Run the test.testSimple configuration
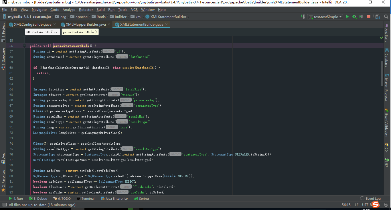Viewport: 391px width, 210px height. click(347, 17)
